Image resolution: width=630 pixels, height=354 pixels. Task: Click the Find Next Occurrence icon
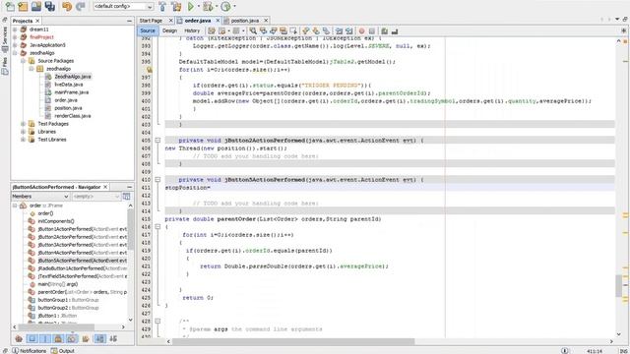pyautogui.click(x=274, y=30)
